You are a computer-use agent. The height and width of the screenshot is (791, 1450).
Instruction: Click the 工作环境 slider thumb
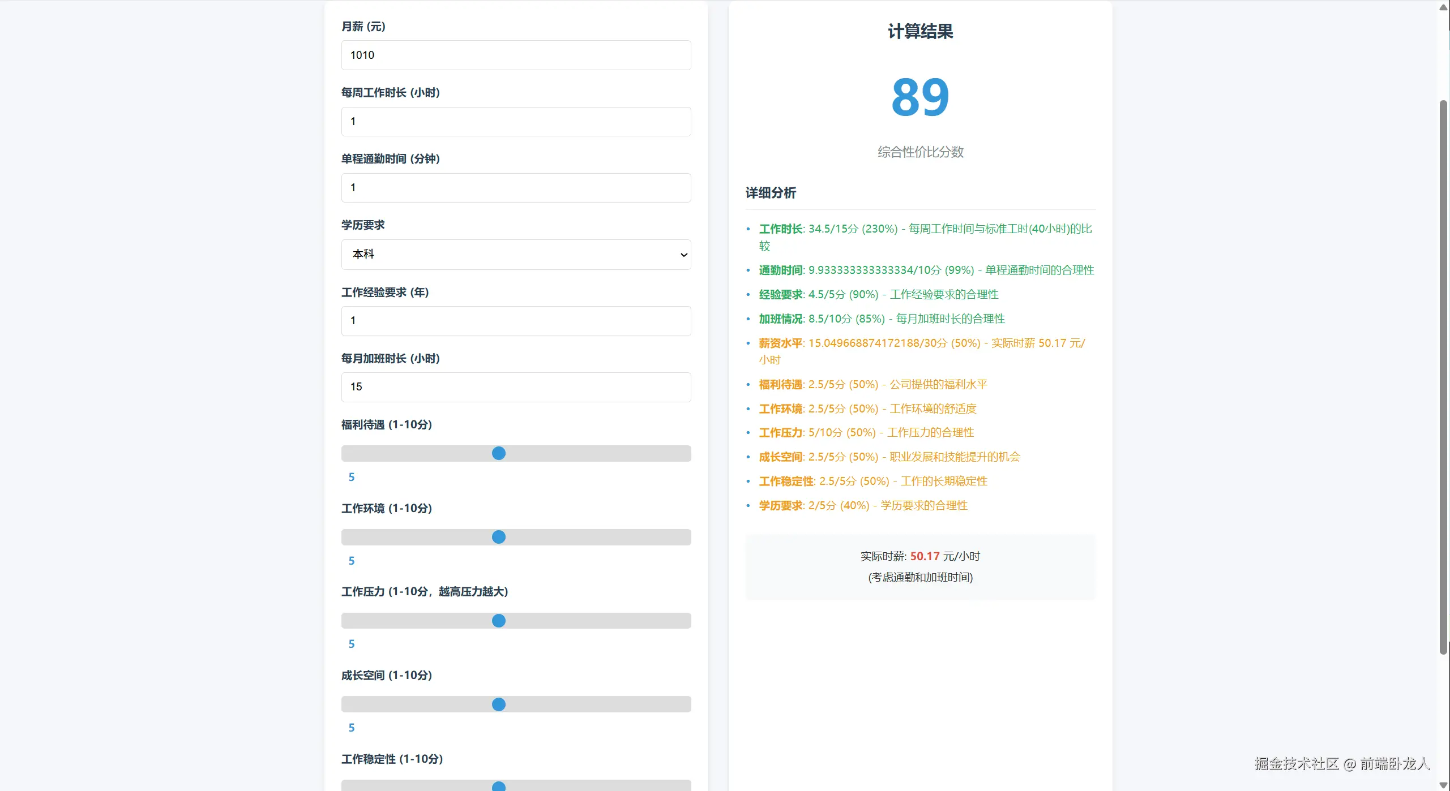(498, 537)
